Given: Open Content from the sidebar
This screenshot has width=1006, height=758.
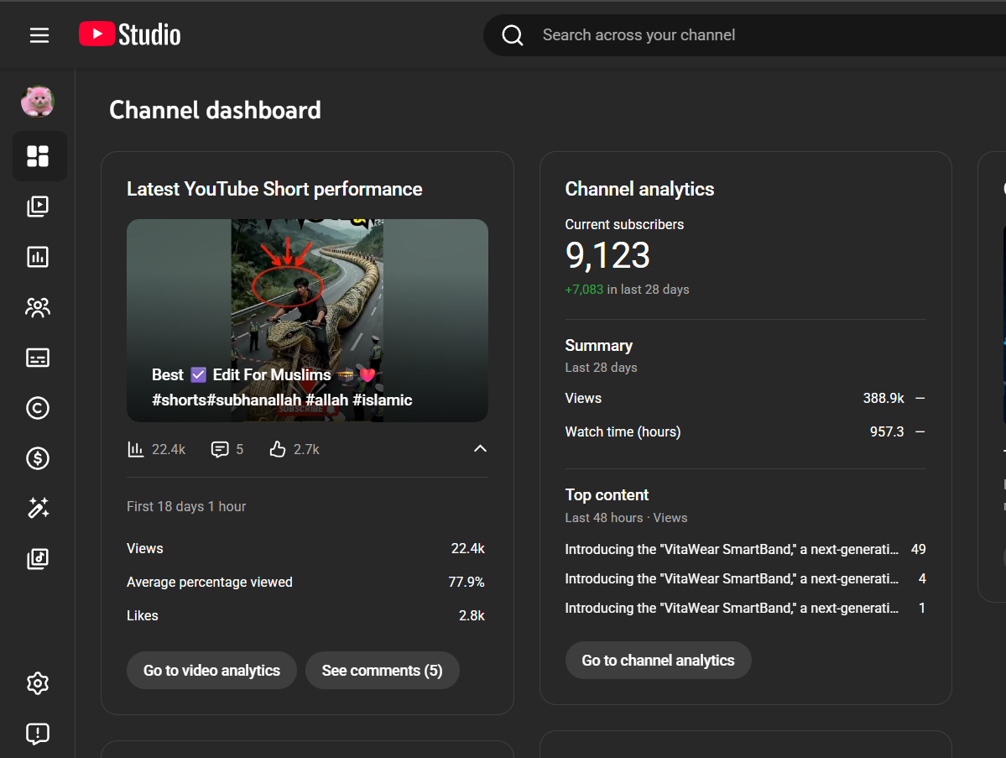Looking at the screenshot, I should coord(39,206).
